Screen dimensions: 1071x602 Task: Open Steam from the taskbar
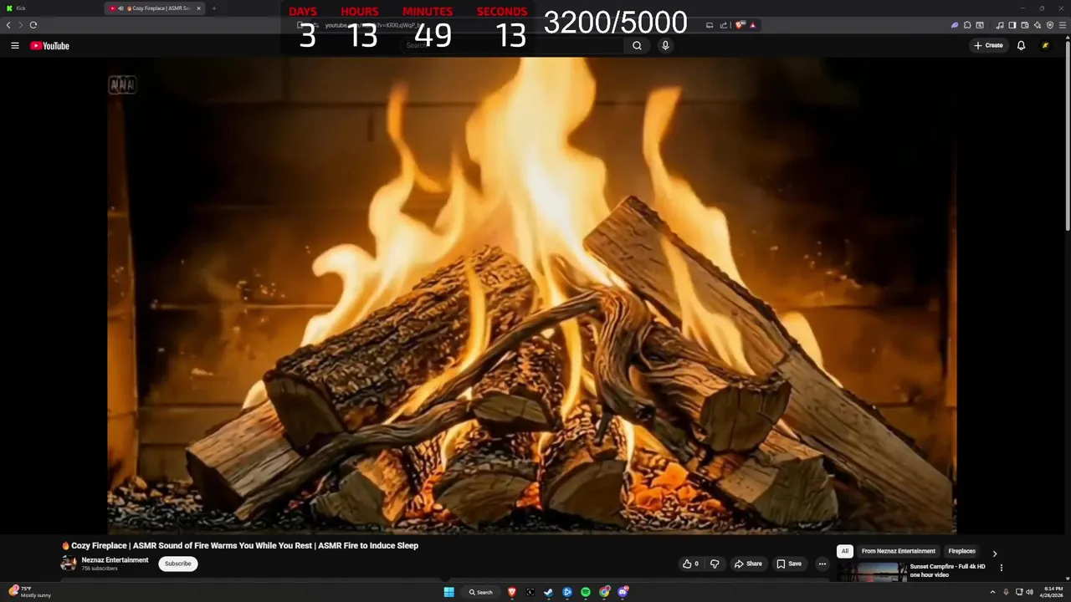[549, 592]
